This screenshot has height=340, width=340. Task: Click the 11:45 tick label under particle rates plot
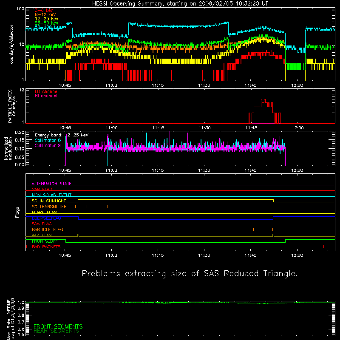(x=251, y=128)
